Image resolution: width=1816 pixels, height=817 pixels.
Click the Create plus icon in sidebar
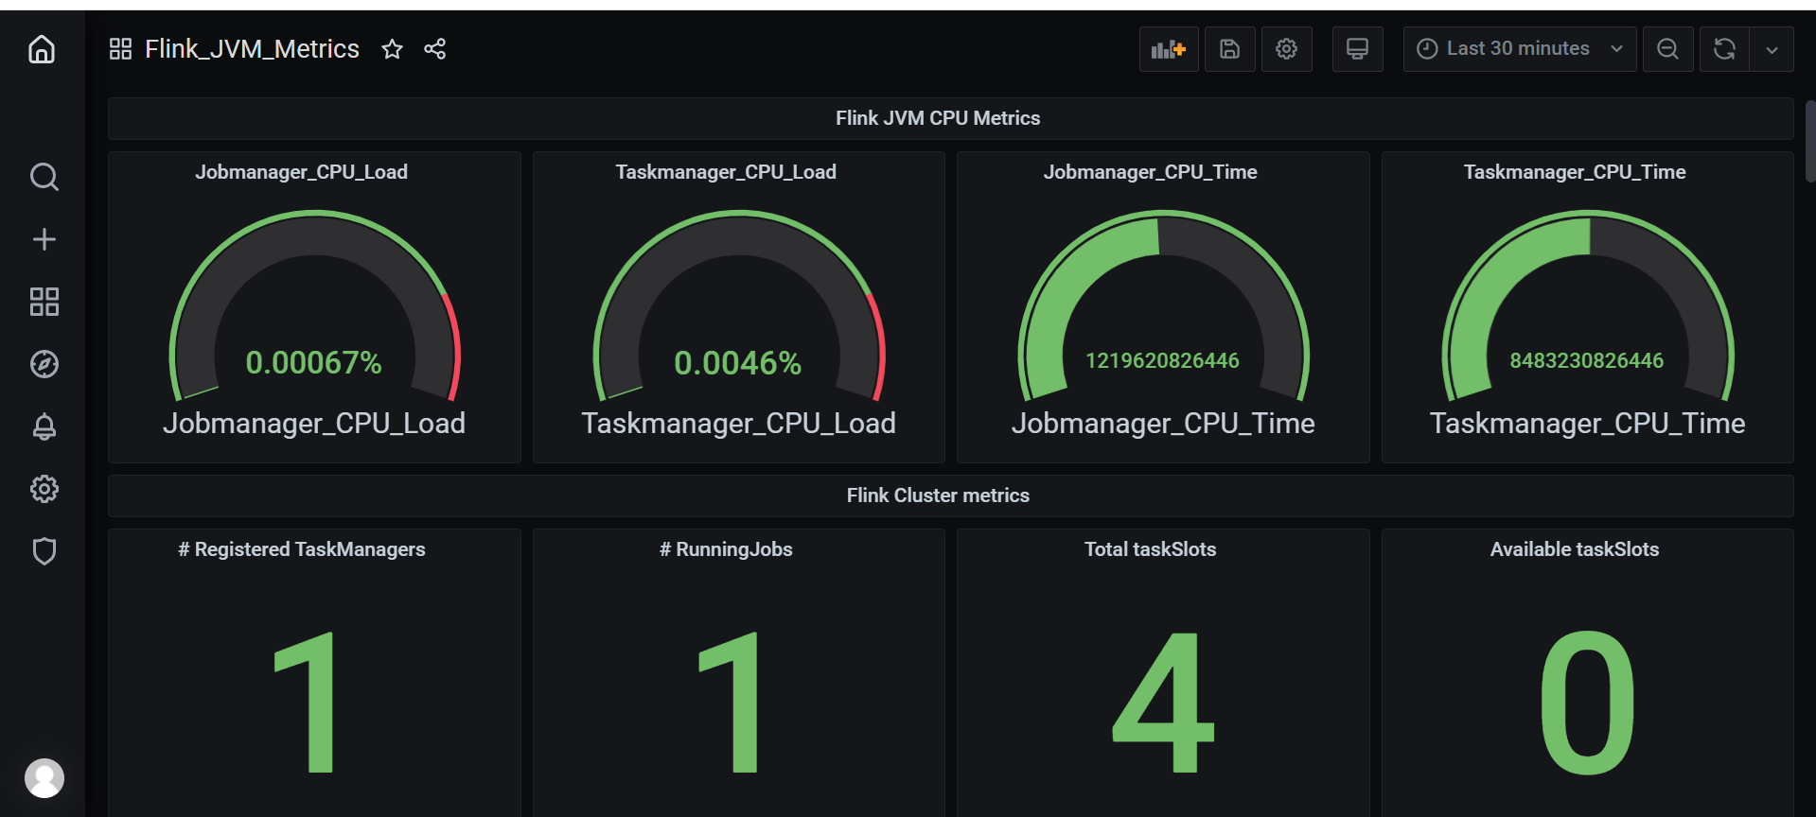(44, 239)
